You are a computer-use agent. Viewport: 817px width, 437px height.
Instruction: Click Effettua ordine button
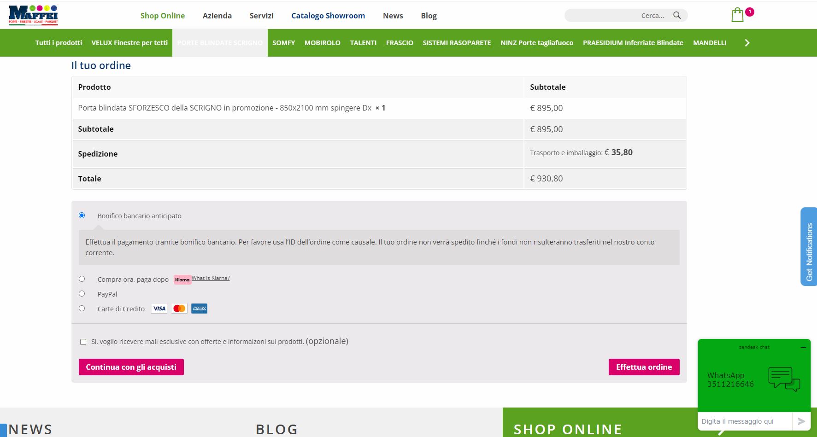[644, 367]
